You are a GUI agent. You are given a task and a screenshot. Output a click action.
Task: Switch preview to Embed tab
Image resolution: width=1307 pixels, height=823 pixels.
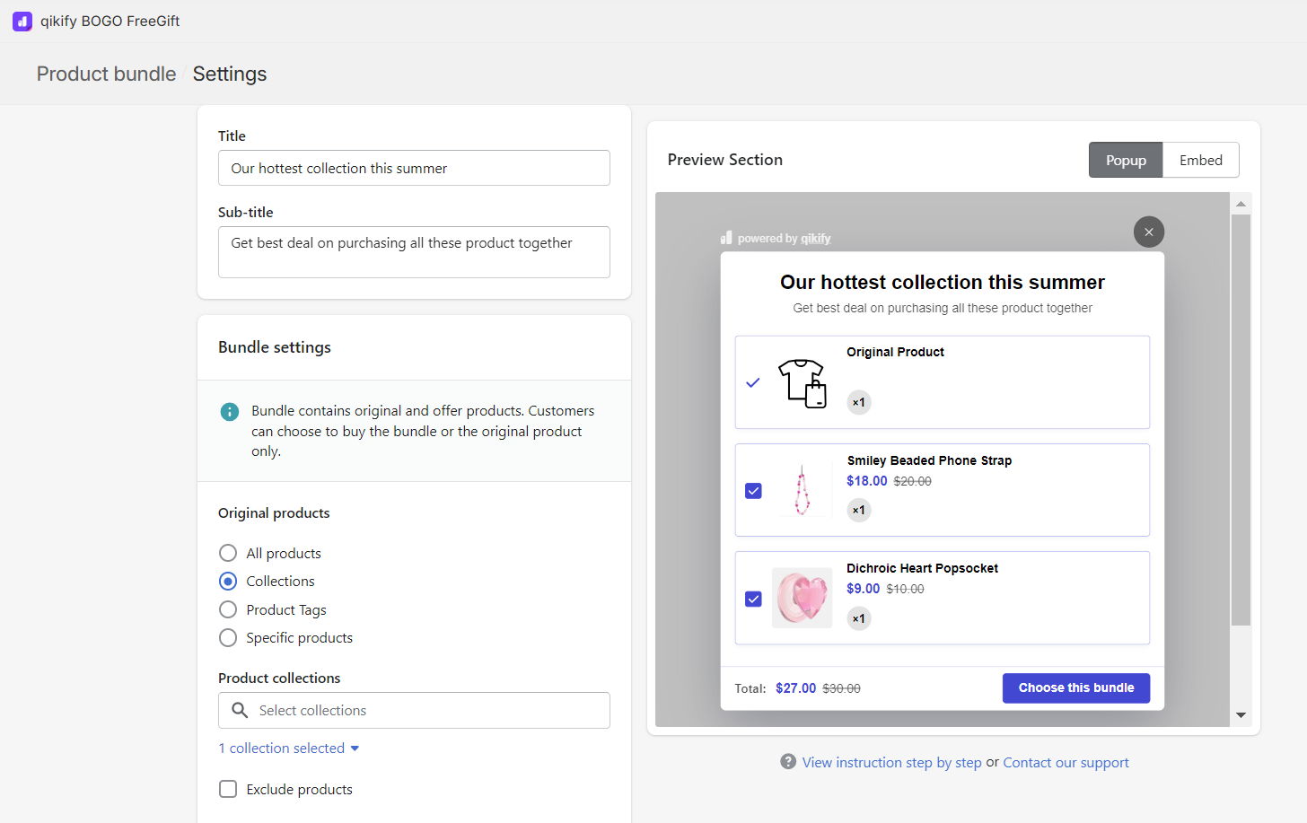(1200, 160)
